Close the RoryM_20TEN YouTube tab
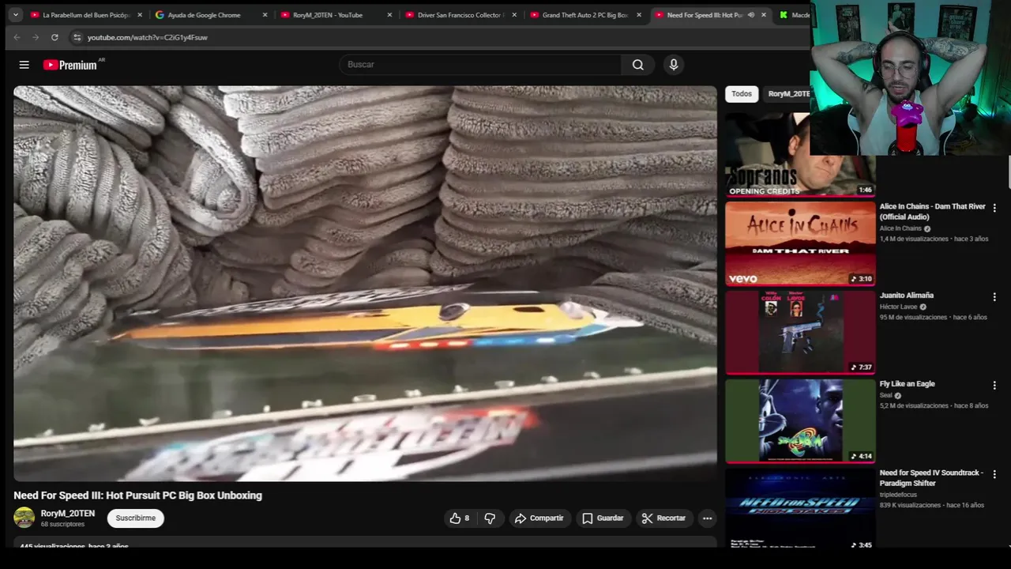 (389, 15)
